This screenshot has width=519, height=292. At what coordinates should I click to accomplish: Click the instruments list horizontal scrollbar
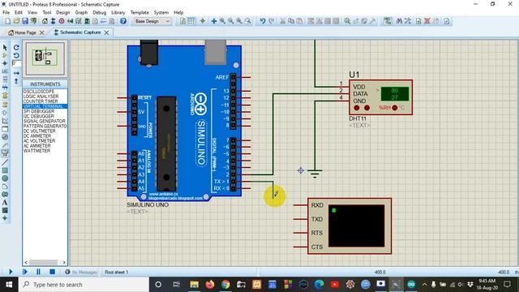(45, 263)
